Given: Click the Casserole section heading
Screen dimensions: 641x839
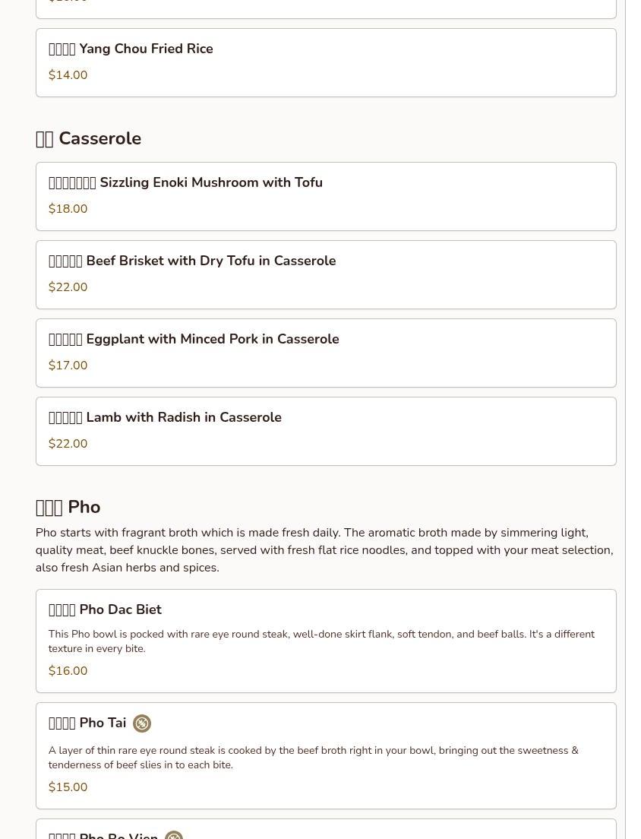Looking at the screenshot, I should pyautogui.click(x=88, y=139).
